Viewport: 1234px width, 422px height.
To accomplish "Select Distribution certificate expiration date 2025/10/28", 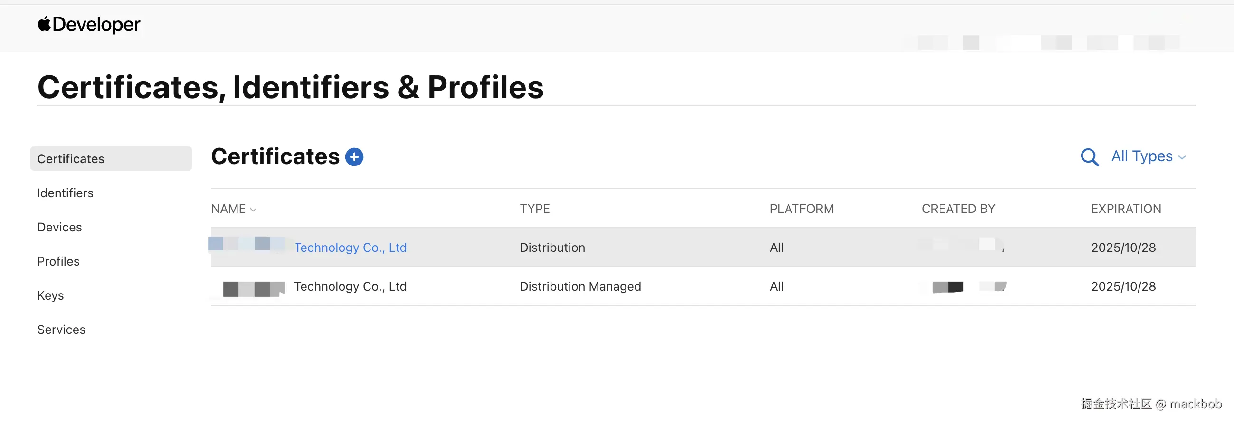I will (x=1124, y=248).
